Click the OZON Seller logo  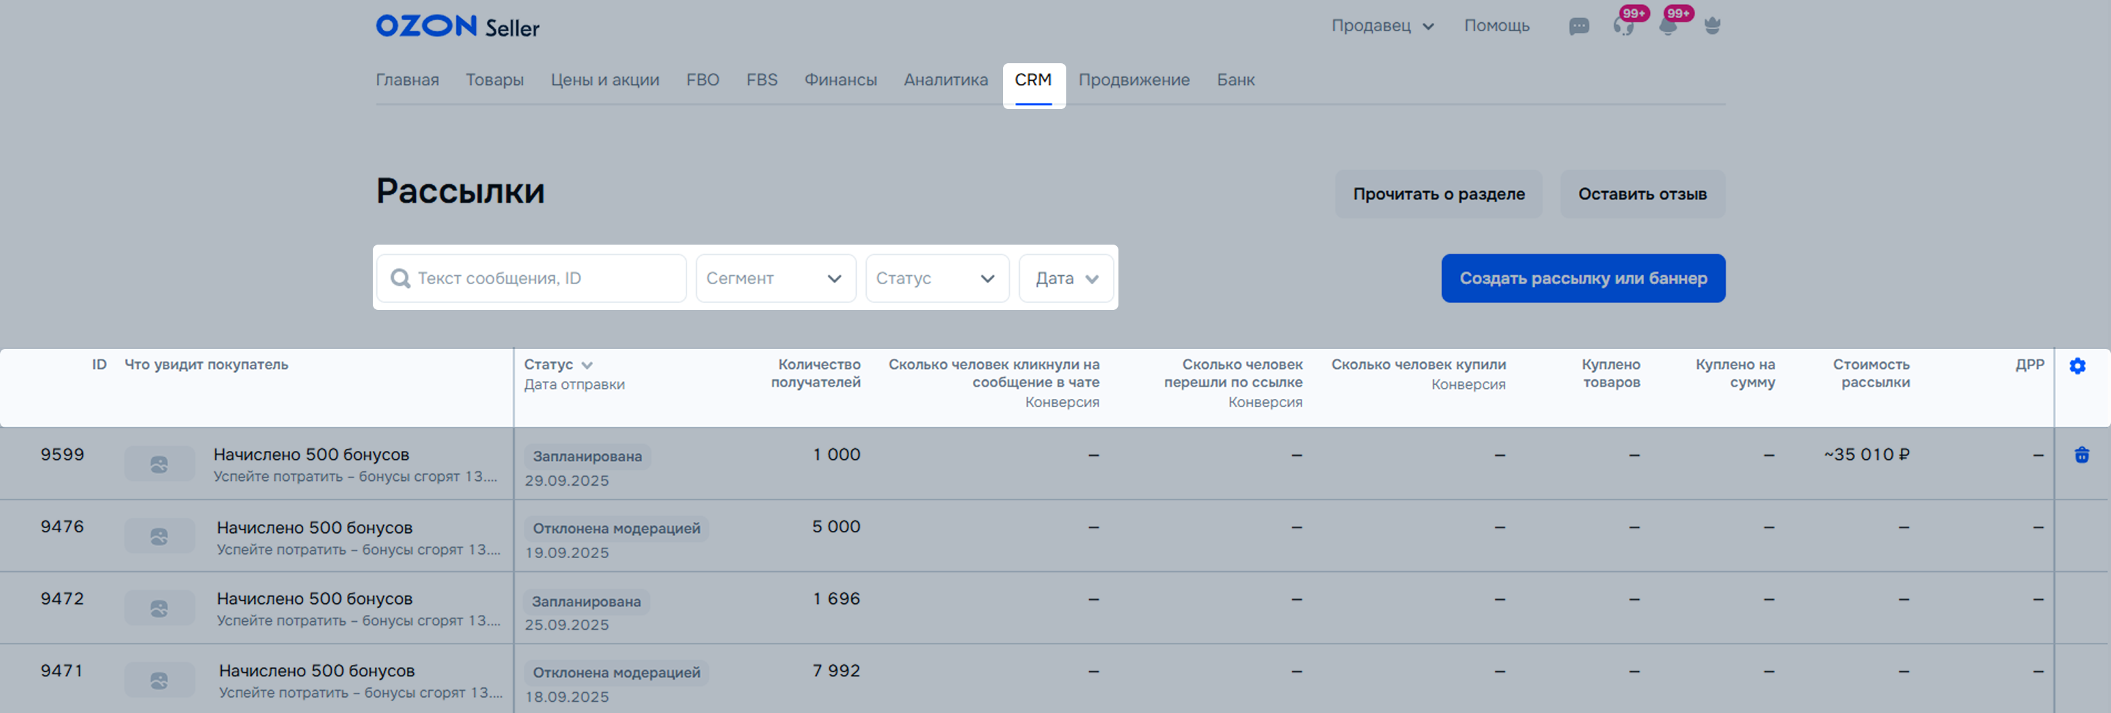(x=457, y=26)
